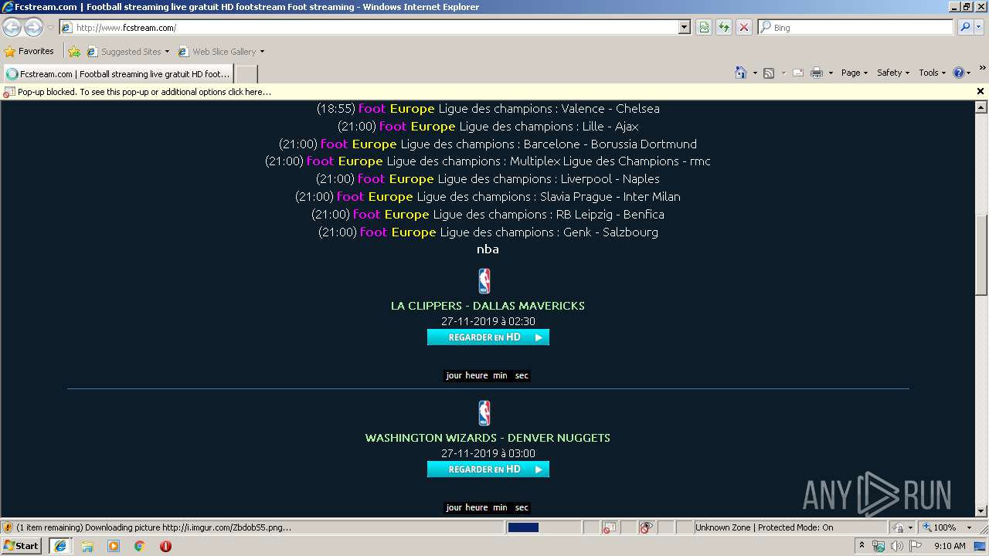Click the 27-11-2019 à 03:00 date text

pos(488,453)
